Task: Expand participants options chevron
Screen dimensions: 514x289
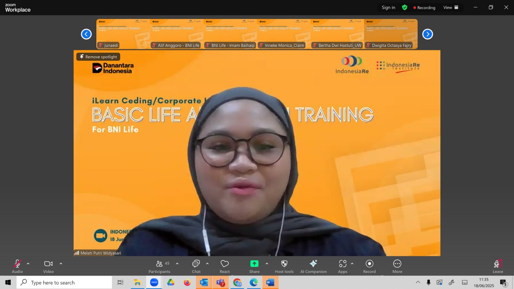Action: point(177,264)
